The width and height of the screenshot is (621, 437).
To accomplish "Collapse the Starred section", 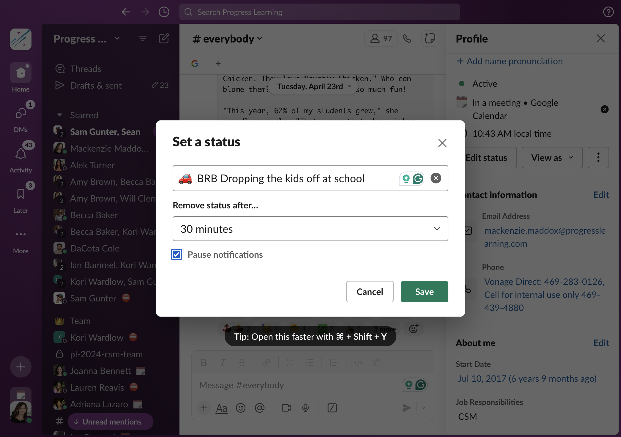I will pos(59,115).
